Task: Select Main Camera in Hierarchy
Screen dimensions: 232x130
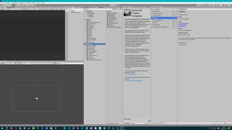Action: pyautogui.click(x=75, y=12)
